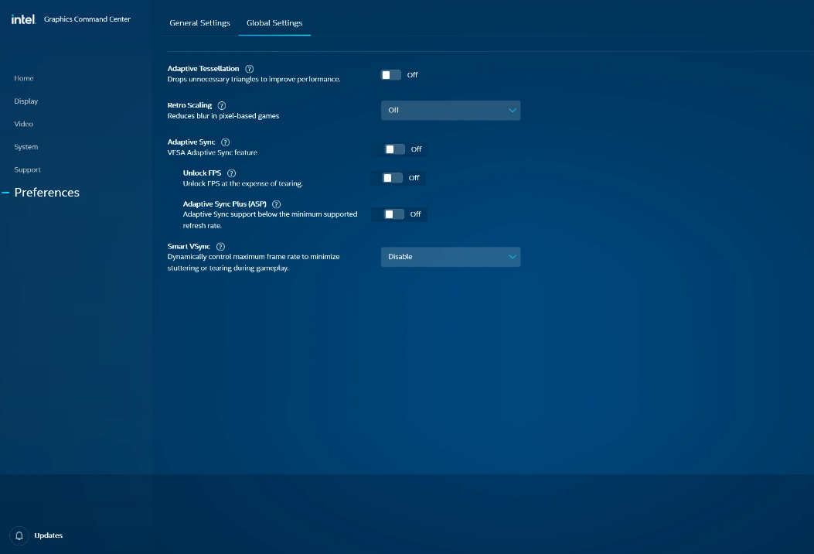Click the Smart VSync heading text
The width and height of the screenshot is (814, 554).
(189, 247)
